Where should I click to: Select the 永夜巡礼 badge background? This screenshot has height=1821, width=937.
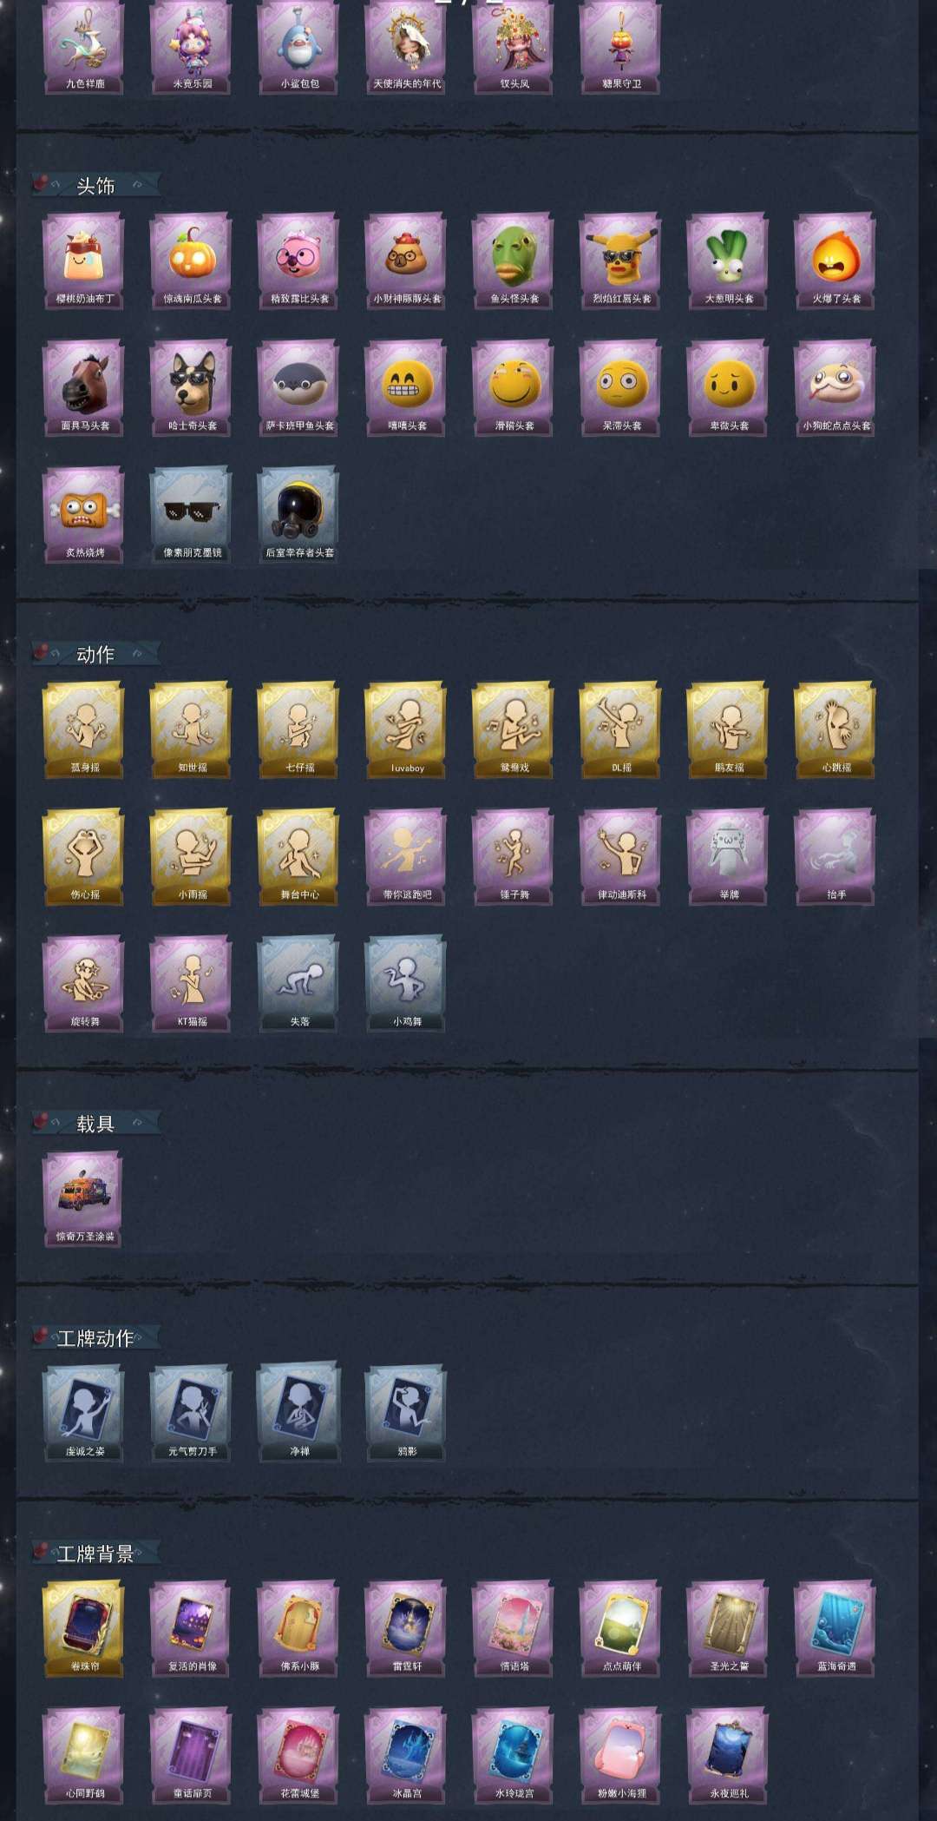point(728,1755)
